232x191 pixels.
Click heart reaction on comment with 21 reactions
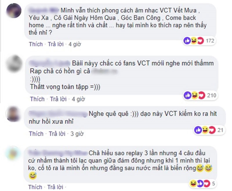pos(212,130)
